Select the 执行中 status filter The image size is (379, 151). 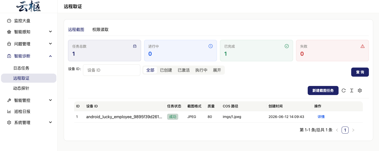tap(202, 70)
